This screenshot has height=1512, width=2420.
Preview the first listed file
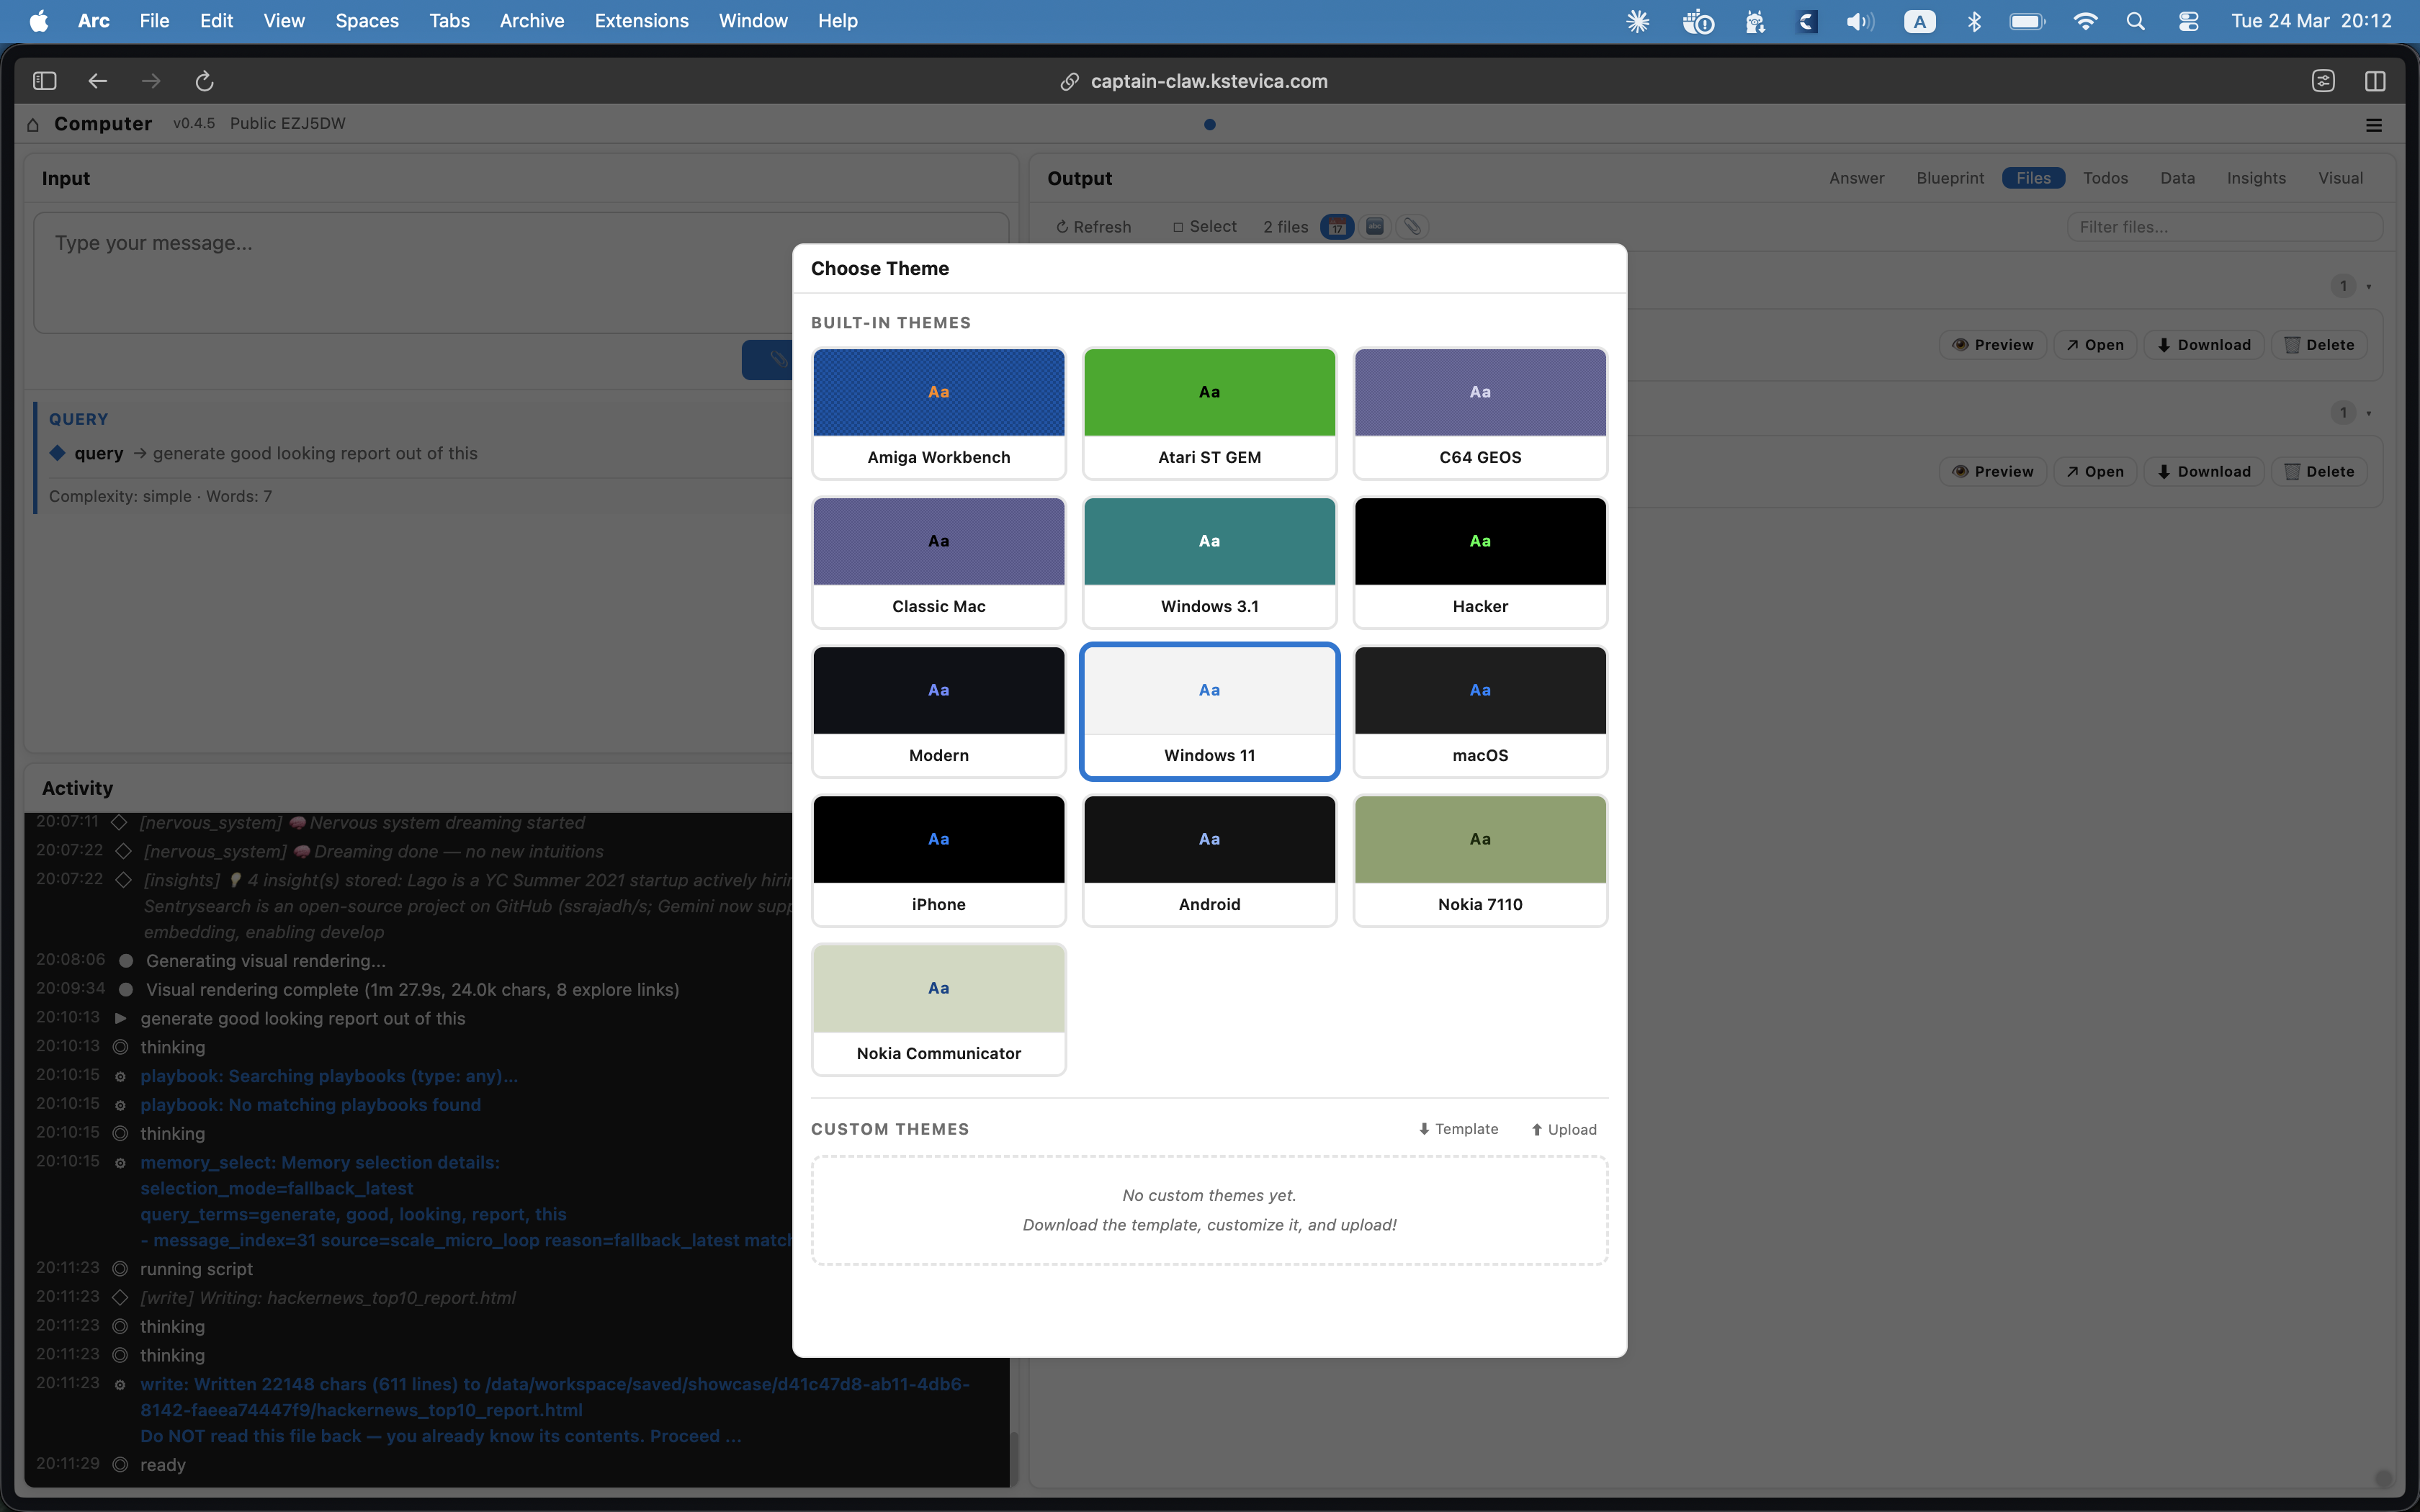click(1993, 345)
